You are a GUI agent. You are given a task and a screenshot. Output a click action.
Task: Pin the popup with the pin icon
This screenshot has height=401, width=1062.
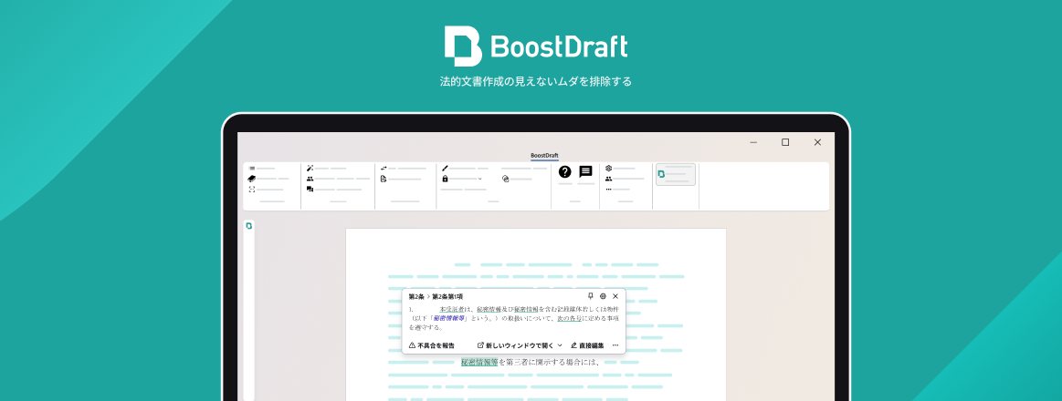591,296
